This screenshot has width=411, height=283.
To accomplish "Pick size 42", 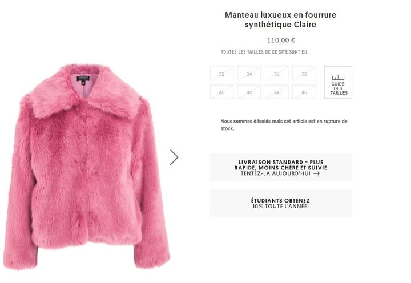I will (249, 92).
